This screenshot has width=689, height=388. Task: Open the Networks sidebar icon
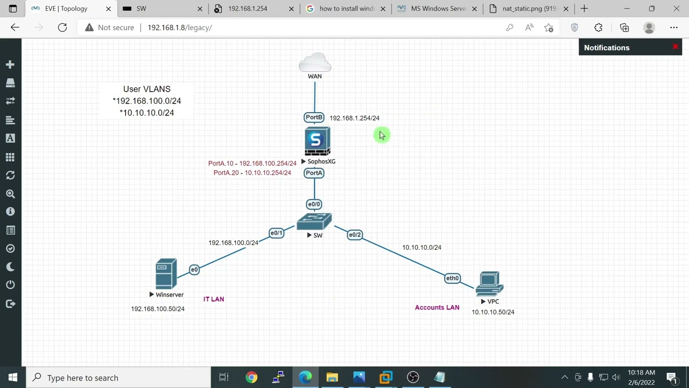pyautogui.click(x=10, y=101)
